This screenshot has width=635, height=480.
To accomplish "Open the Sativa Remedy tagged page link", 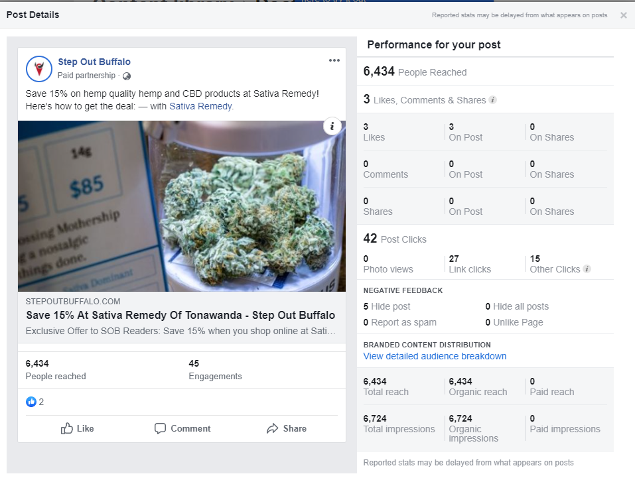I will tap(200, 106).
